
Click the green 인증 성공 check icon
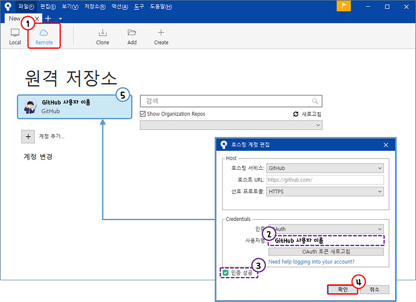click(x=226, y=272)
